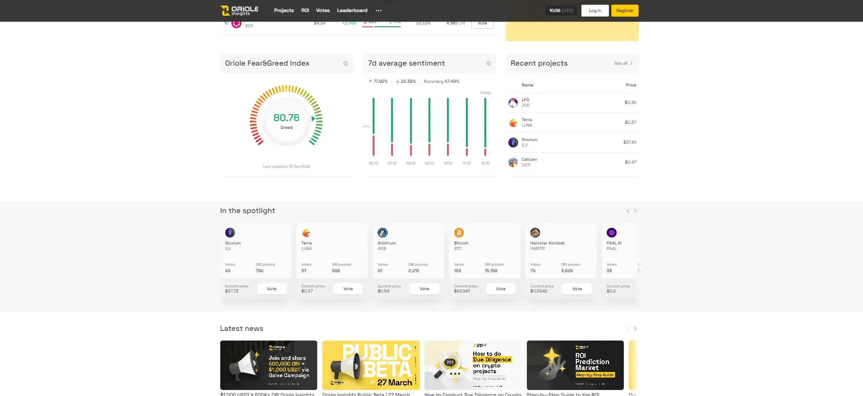
Task: Open info icon for 7d average sentiment
Action: [x=489, y=64]
